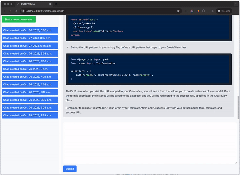Click inside the message text area

150,143
